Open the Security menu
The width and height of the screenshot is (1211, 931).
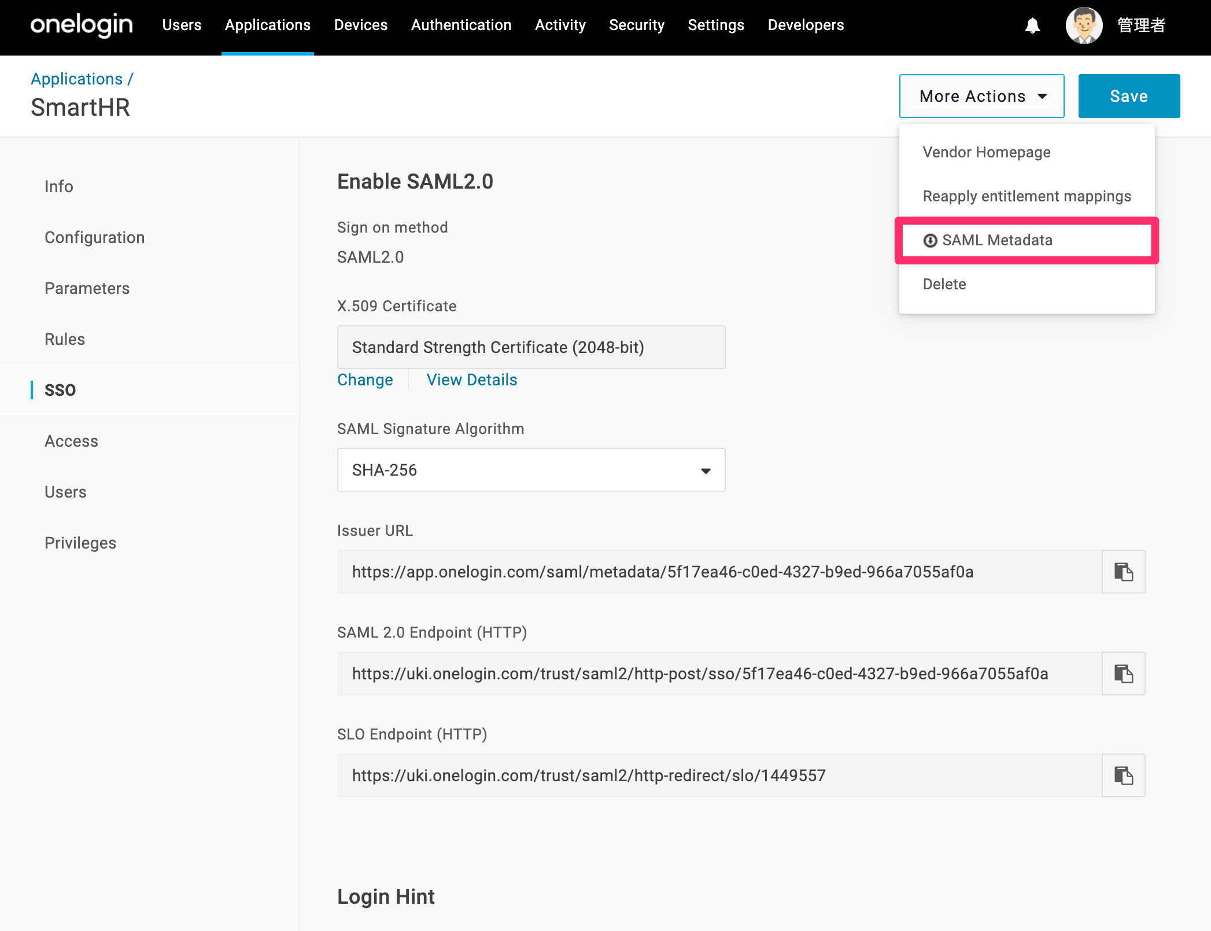click(637, 25)
